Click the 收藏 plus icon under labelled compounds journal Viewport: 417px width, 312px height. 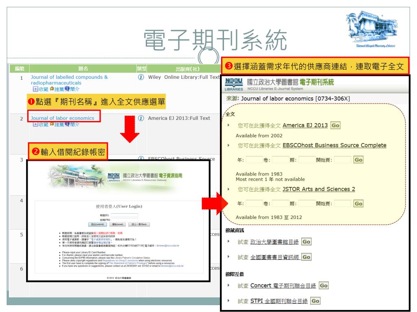(35, 89)
